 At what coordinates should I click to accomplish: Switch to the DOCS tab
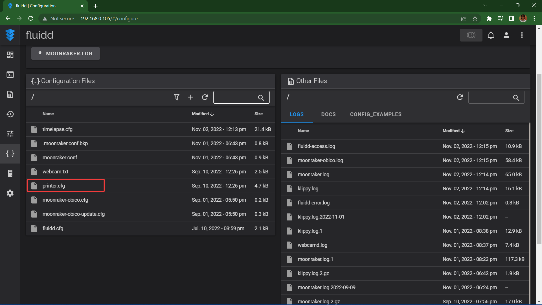click(328, 114)
